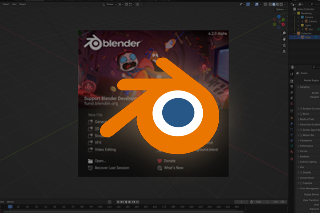The image size is (320, 213).
Task: Click What's New on splash screen
Action: coord(170,168)
